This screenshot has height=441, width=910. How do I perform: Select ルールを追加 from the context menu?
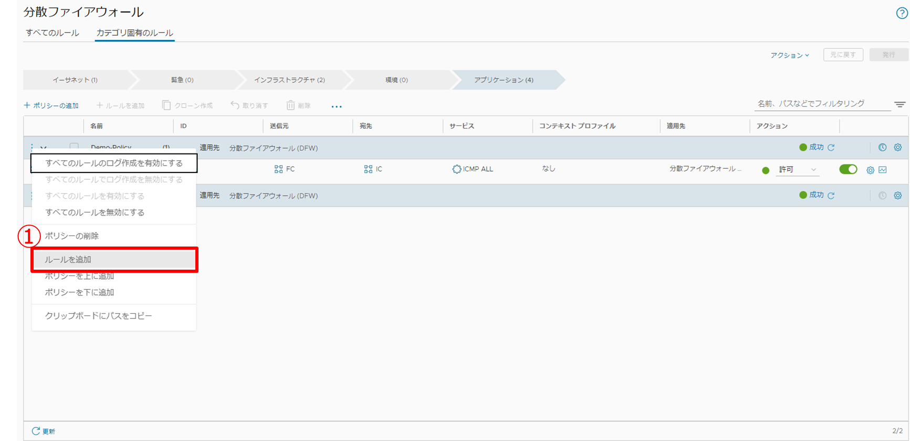pyautogui.click(x=114, y=260)
